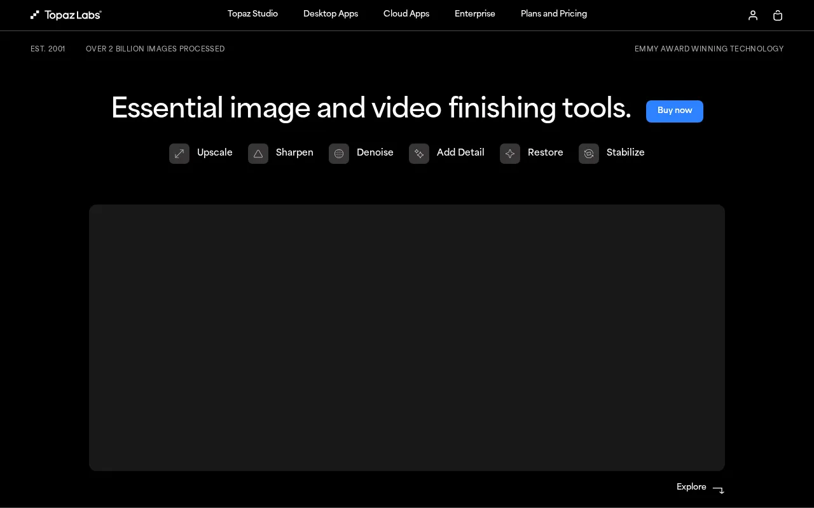
Task: Choose the Sharpen label
Action: [x=294, y=153]
